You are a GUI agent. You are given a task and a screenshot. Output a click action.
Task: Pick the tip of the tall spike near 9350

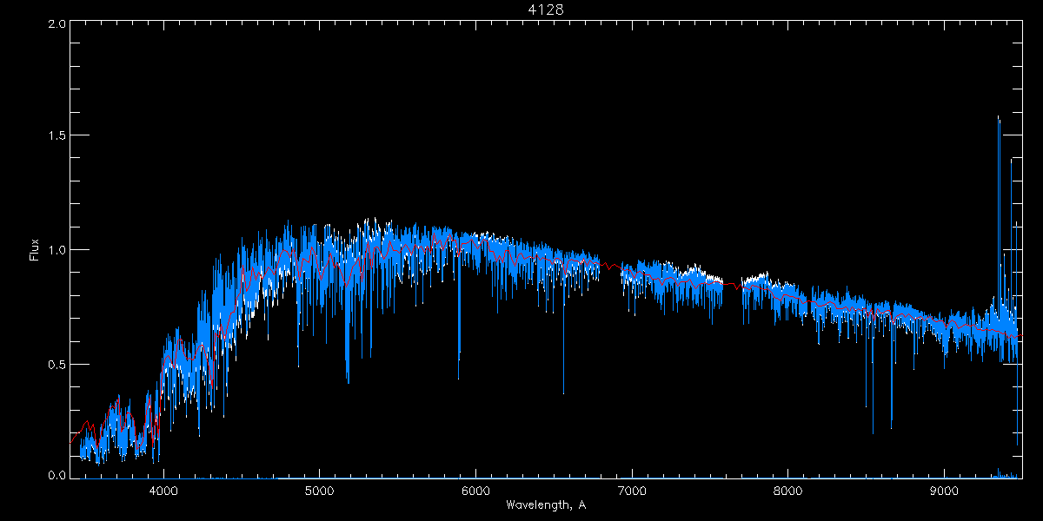coord(998,116)
